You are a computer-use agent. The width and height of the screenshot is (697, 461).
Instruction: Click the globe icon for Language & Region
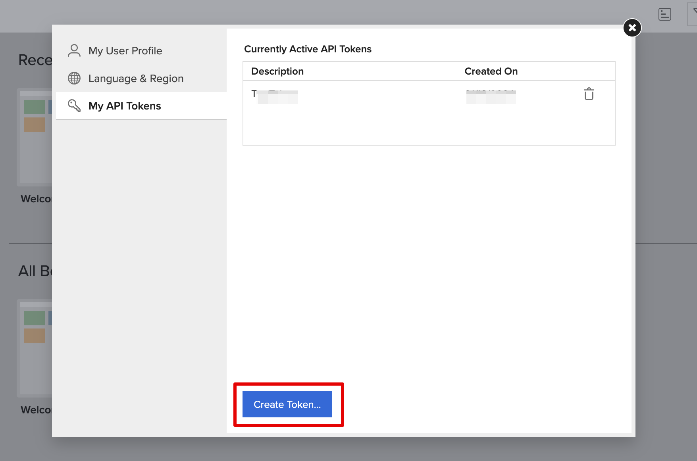pos(74,79)
